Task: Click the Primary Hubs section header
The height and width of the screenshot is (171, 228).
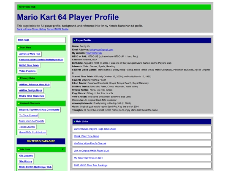Action: coord(41,78)
